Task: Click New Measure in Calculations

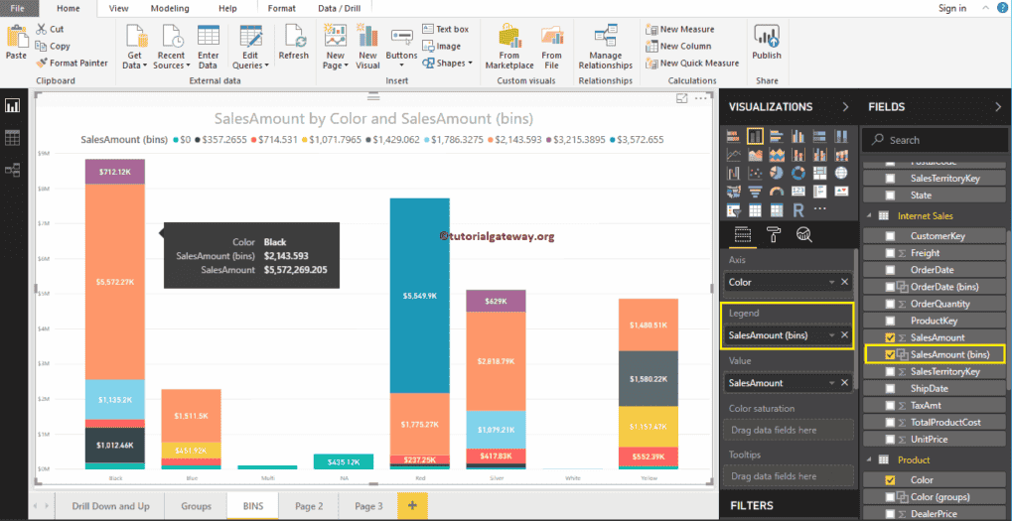Action: [x=679, y=29]
